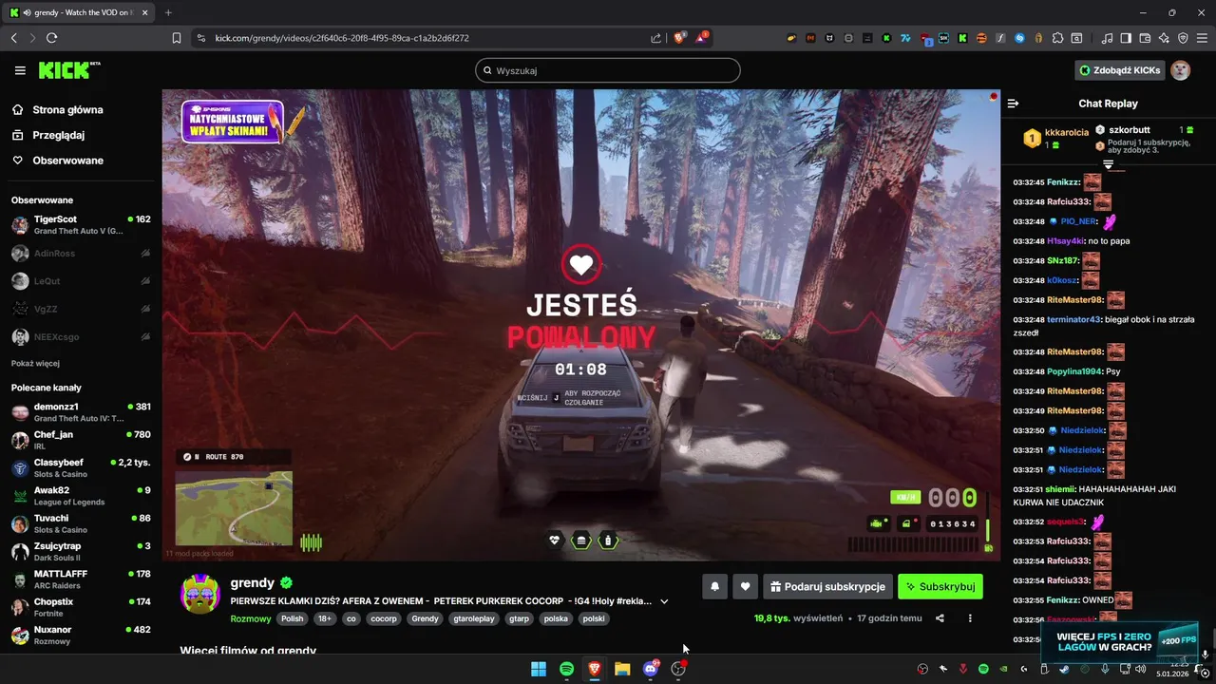This screenshot has width=1216, height=684.
Task: Share the video with share icon
Action: tap(940, 618)
